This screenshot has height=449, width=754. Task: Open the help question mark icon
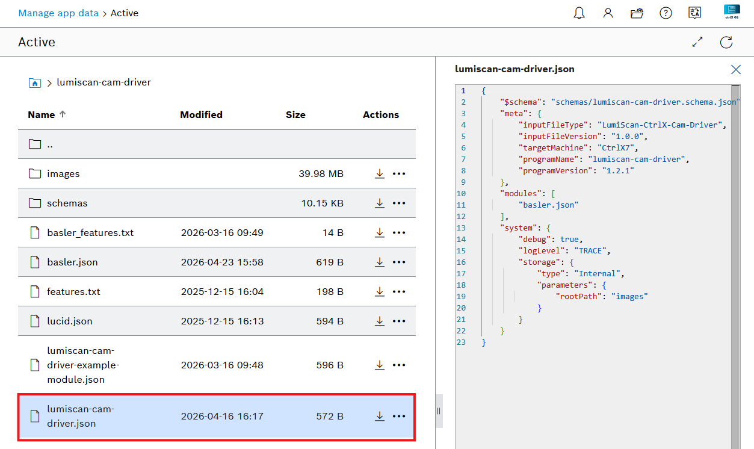pos(666,13)
